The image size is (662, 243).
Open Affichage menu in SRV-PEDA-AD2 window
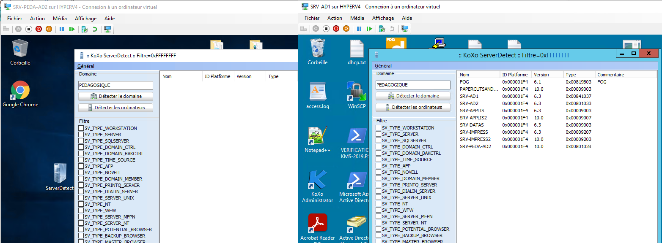coord(85,19)
